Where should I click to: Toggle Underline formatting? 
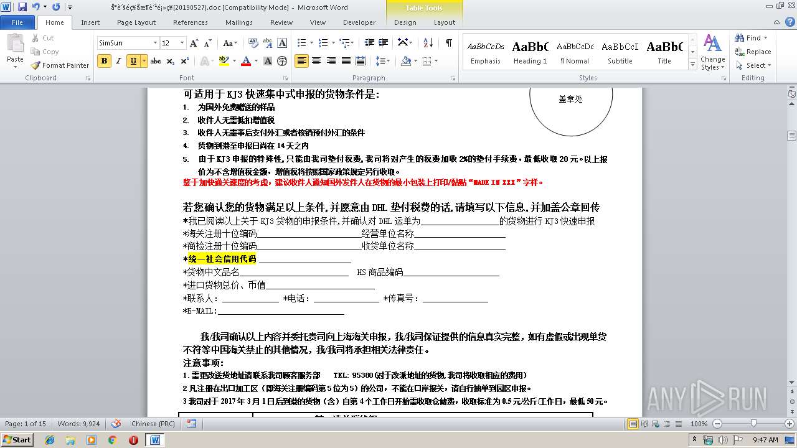point(133,61)
